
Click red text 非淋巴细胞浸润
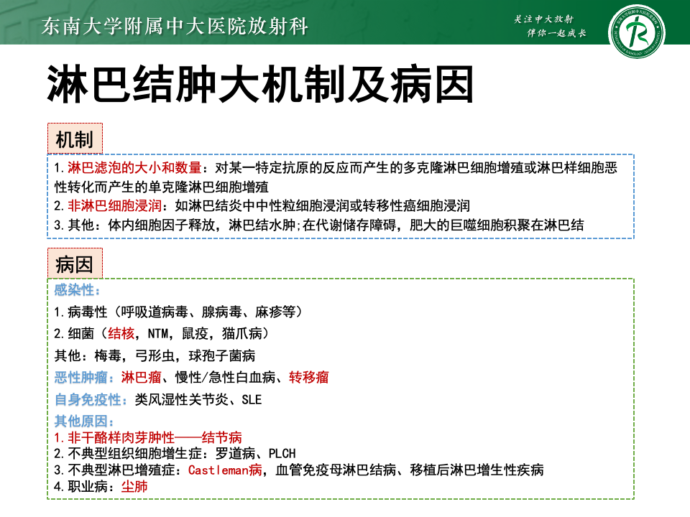(114, 205)
